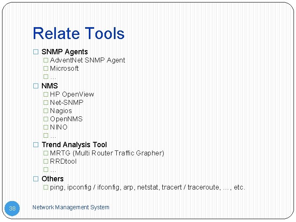Select the "NINO" list item
The width and height of the screenshot is (296, 222).
pyautogui.click(x=59, y=127)
